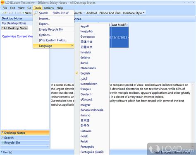Click the magnifier icon beside Search menu entry
This screenshot has height=155, width=196.
pos(36,13)
